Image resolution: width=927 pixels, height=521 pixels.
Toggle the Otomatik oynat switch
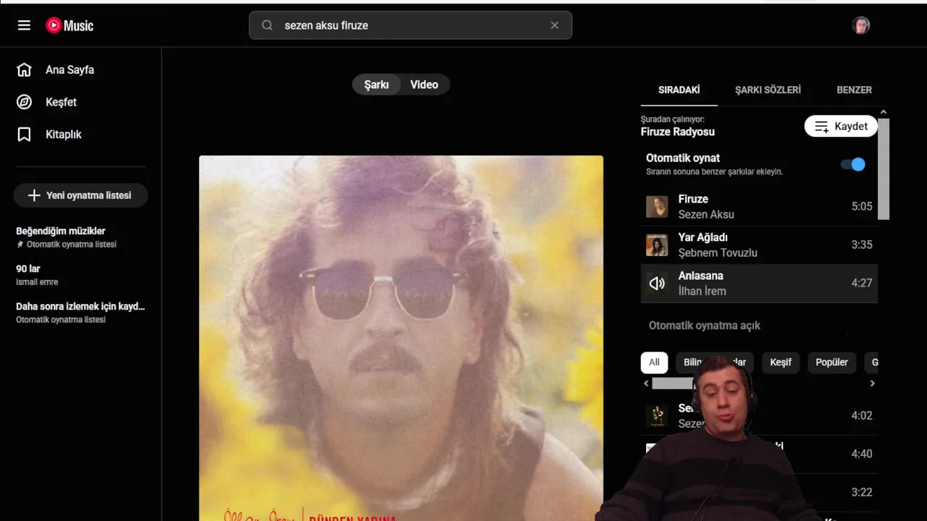[853, 164]
